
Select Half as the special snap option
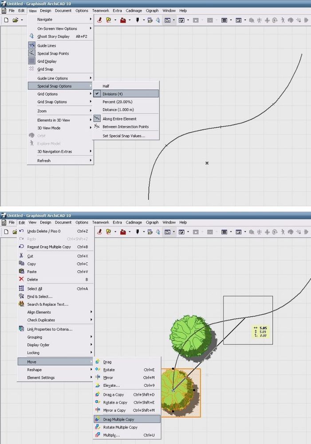click(126, 86)
